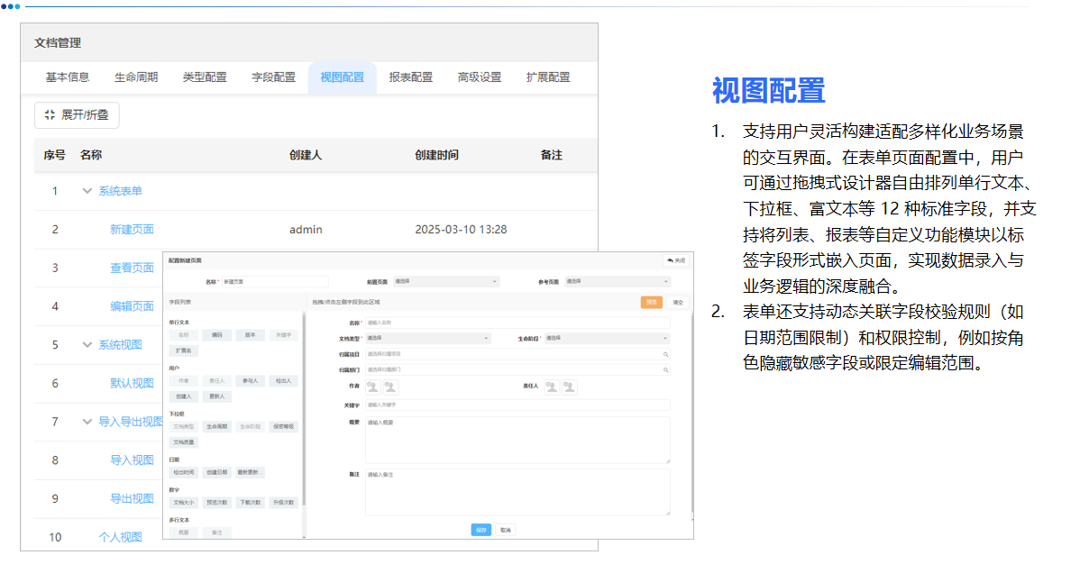Click the magnifier icon in 归属项目 field
The image size is (1080, 564).
click(x=664, y=353)
